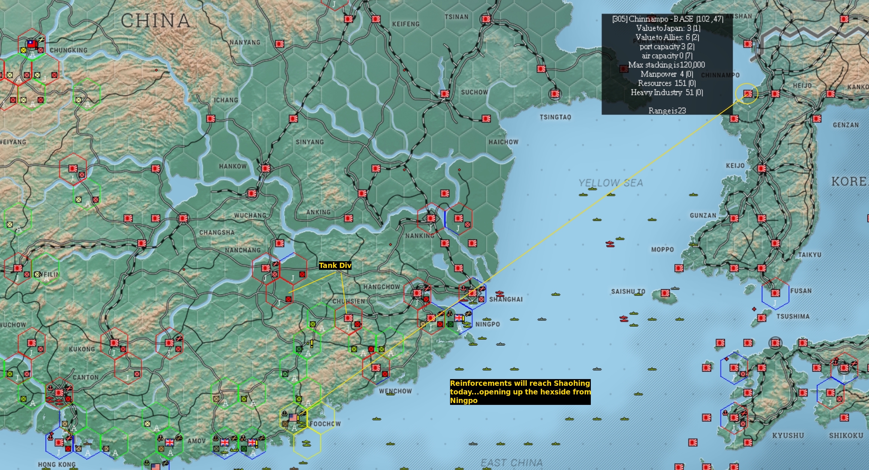Click the Saishu To island base icon
869x470 pixels.
[665, 293]
